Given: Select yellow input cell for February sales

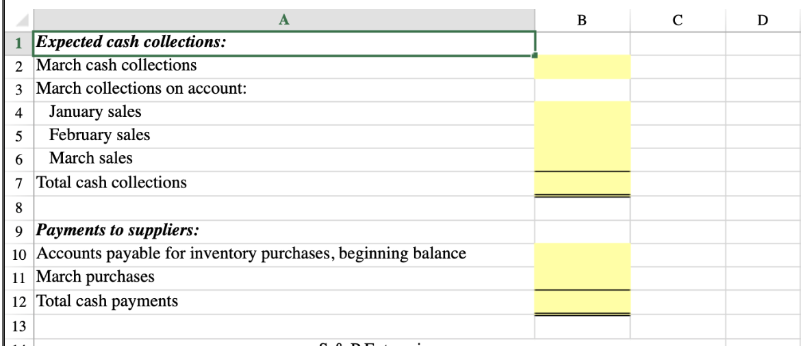Looking at the screenshot, I should pyautogui.click(x=583, y=136).
